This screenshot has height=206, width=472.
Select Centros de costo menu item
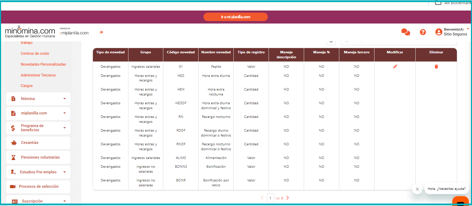click(x=35, y=54)
